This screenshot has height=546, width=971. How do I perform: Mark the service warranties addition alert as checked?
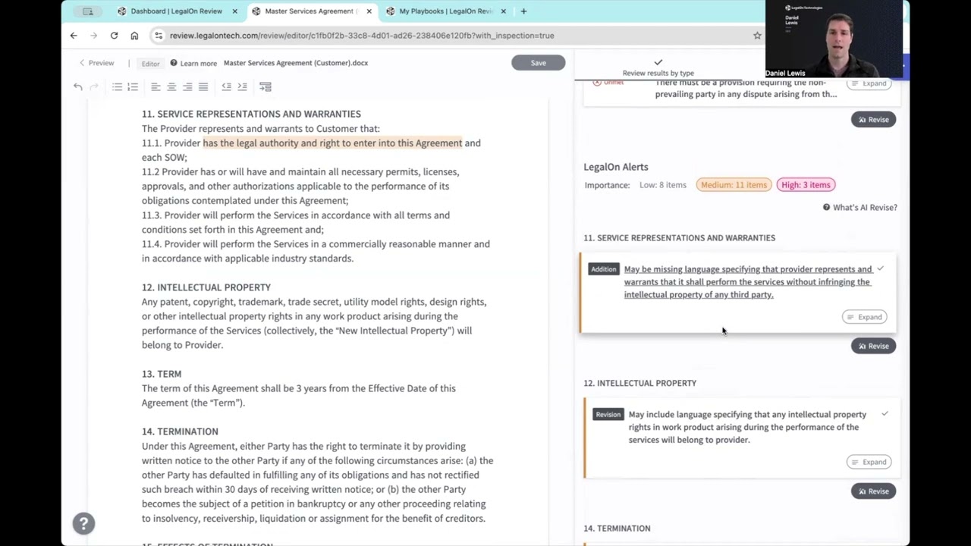[880, 269]
